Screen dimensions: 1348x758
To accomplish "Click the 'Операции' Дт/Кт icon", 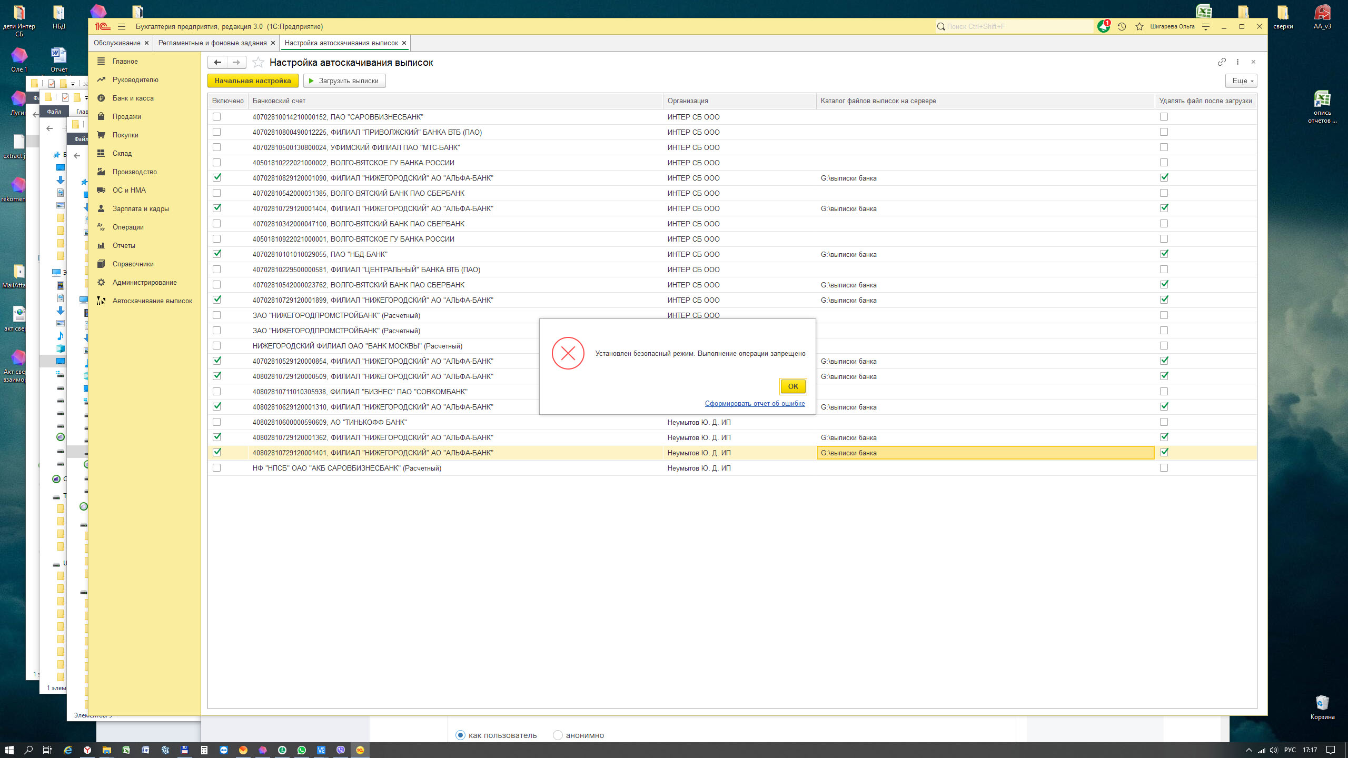I will point(101,227).
